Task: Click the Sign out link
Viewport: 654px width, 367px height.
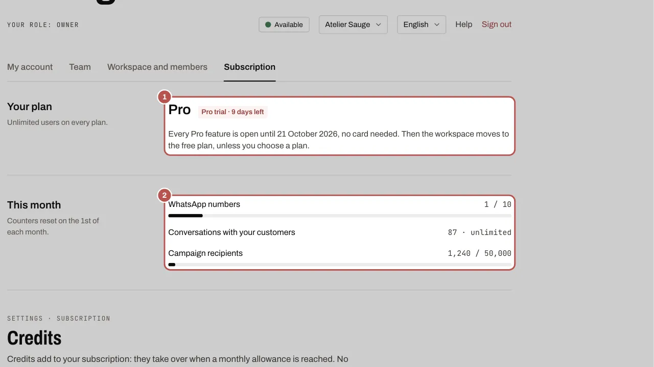Action: tap(497, 24)
